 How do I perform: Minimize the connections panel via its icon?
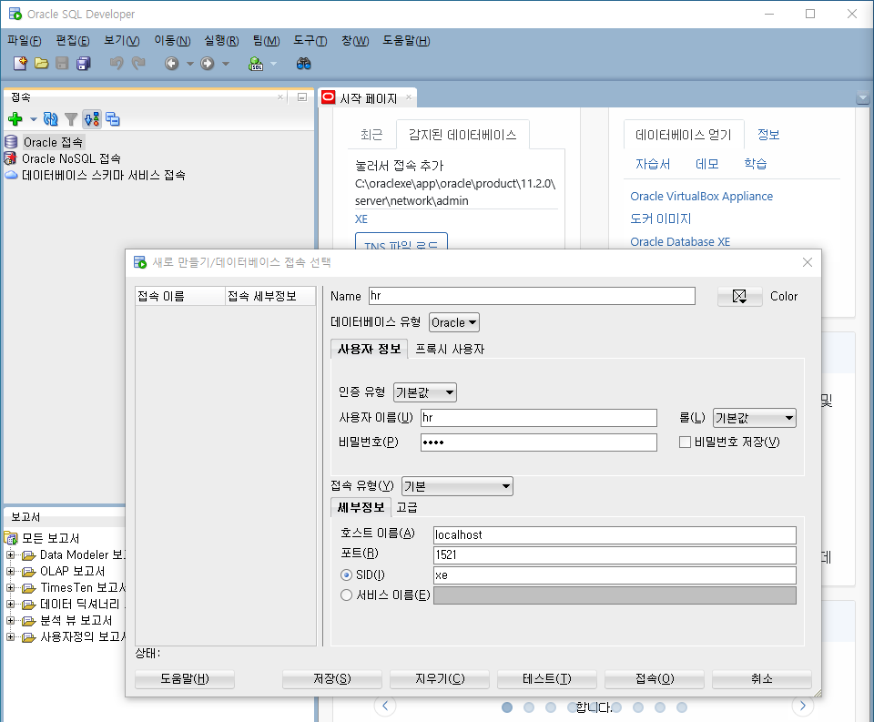pyautogui.click(x=302, y=97)
